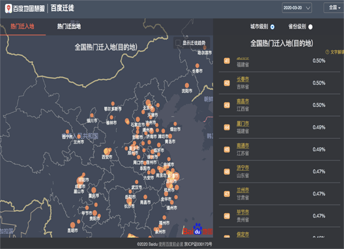Click the orange marker at 长春市 on map
Image resolution: width=344 pixels, height=249 pixels.
[197, 65]
